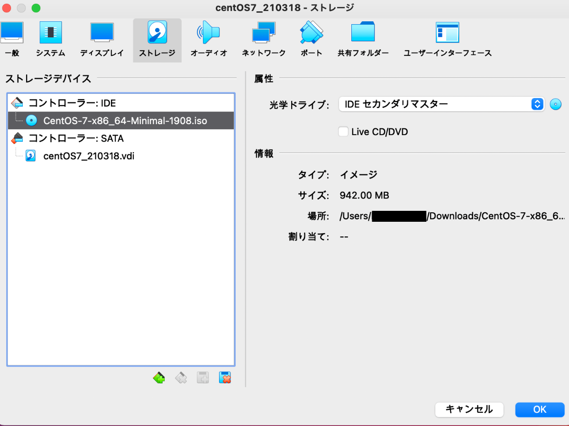Enable the Live CD/DVD checkbox

(x=343, y=131)
